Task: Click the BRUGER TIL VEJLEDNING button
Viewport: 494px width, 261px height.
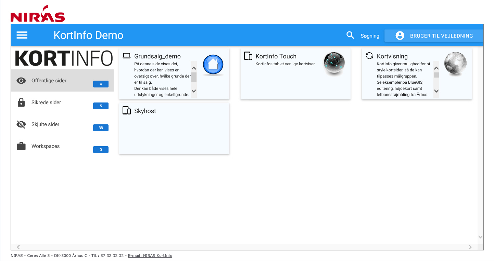Action: 434,36
